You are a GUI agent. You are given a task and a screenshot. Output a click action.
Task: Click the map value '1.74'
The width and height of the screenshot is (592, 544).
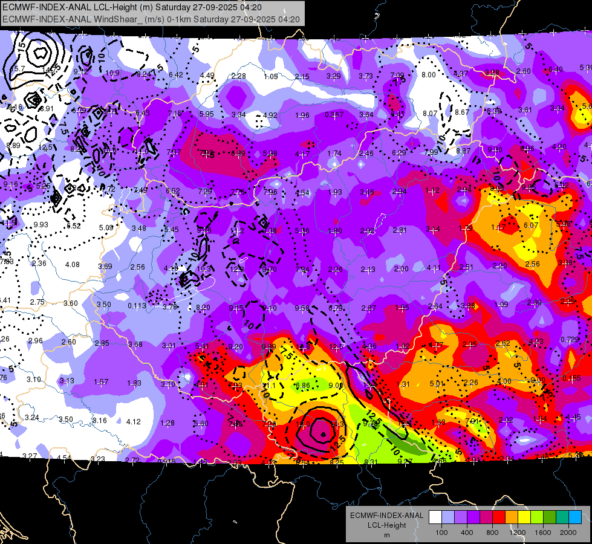[x=334, y=154]
